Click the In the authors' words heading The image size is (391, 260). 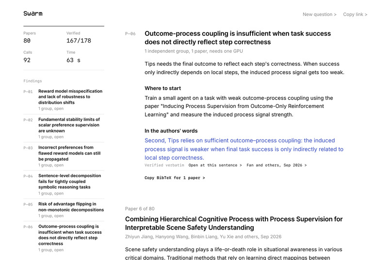(171, 131)
